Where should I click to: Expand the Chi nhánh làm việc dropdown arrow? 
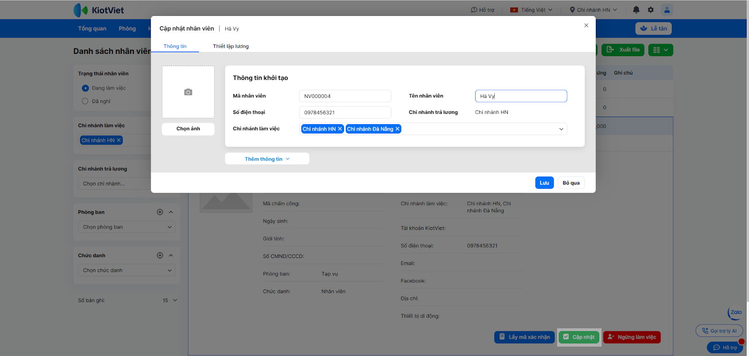click(561, 129)
